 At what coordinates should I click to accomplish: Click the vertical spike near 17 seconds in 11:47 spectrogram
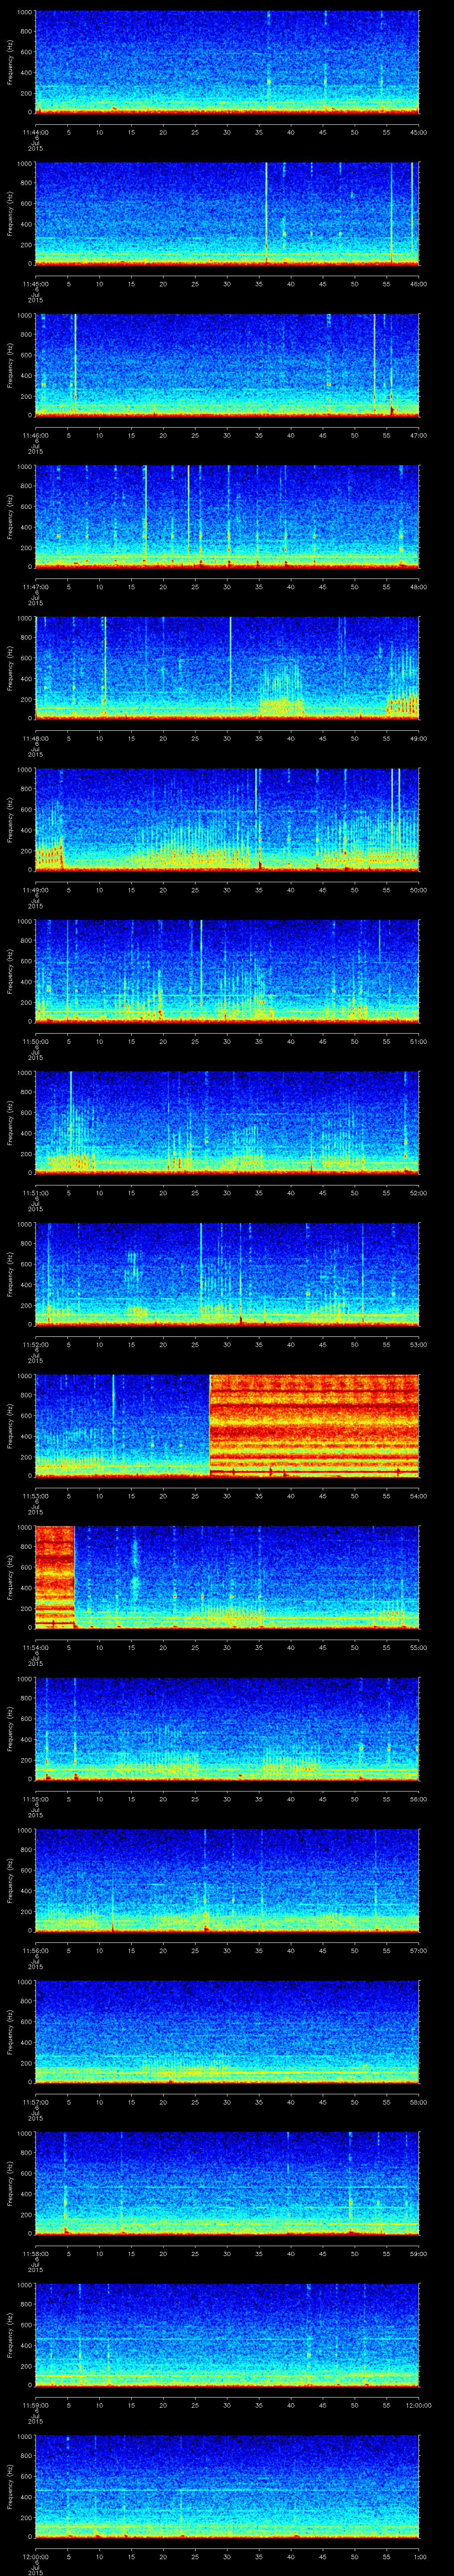146,515
